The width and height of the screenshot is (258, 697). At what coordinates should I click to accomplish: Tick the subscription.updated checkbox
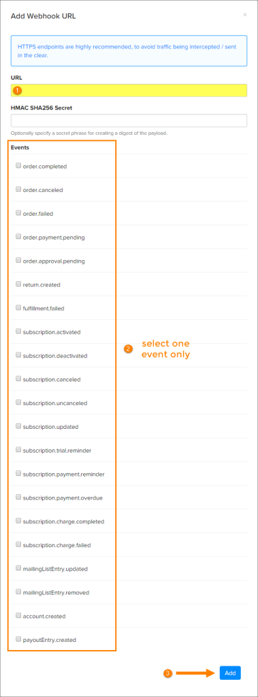pos(18,426)
